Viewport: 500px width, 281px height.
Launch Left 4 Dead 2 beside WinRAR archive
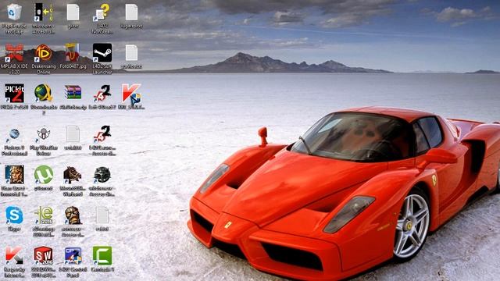[x=102, y=93]
